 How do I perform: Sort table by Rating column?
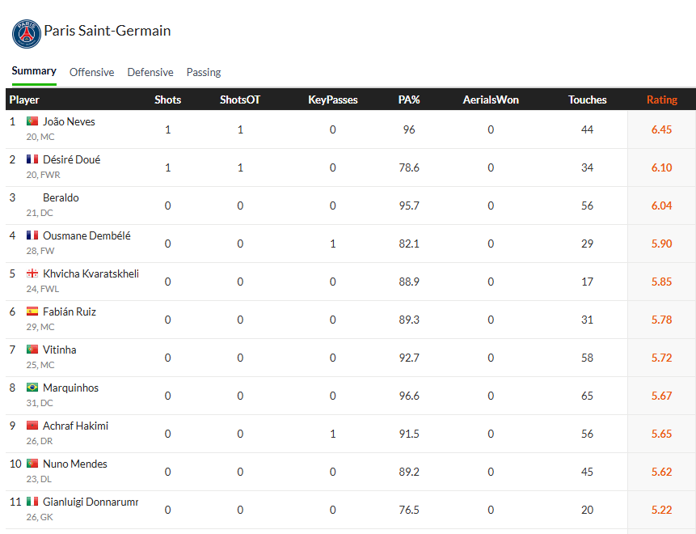(661, 100)
